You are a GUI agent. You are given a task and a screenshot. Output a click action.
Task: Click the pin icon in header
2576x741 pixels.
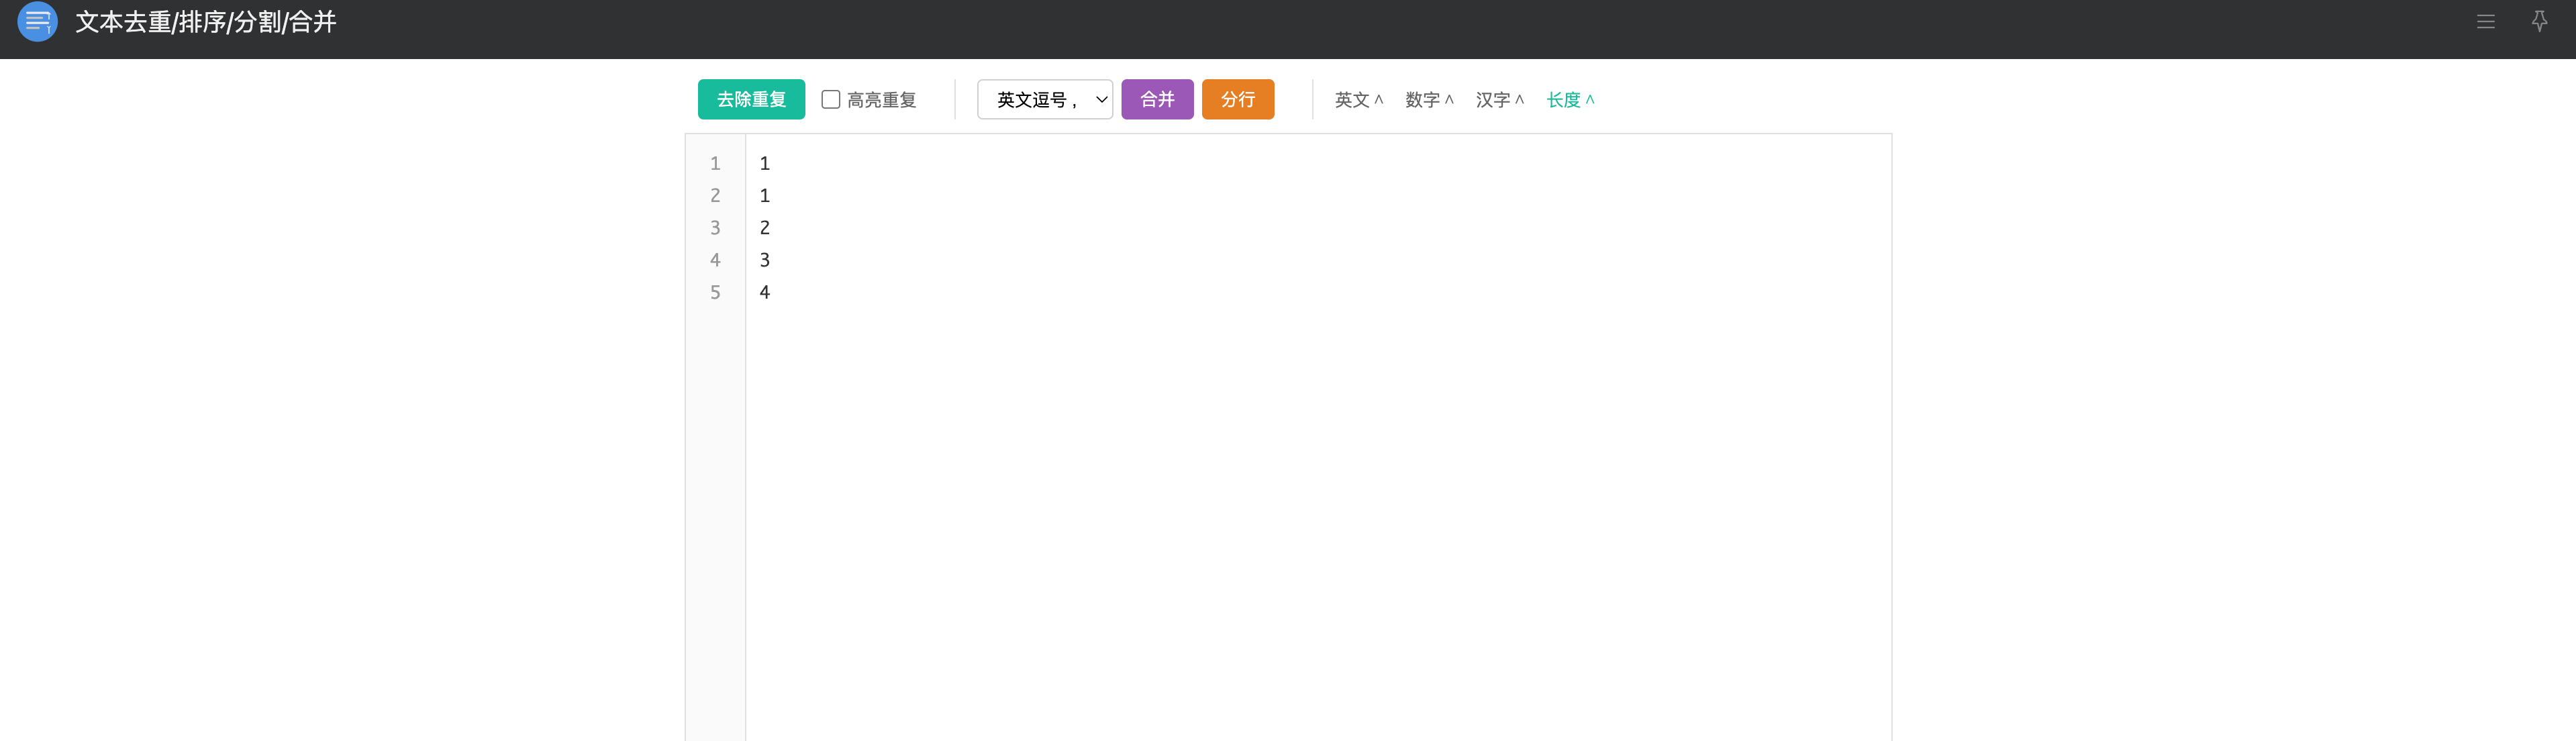click(x=2539, y=21)
